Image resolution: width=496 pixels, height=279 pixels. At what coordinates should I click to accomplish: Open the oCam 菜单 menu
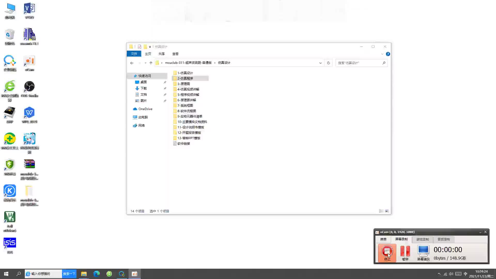383,239
